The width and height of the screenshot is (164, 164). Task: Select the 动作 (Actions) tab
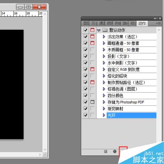point(142,23)
